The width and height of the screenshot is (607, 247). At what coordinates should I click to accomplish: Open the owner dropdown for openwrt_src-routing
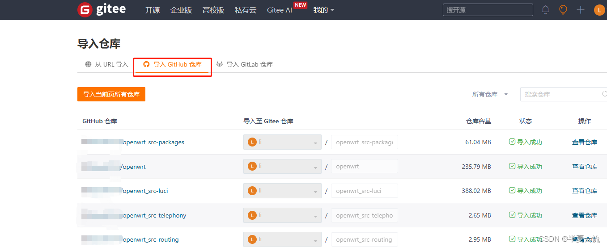tap(282, 239)
